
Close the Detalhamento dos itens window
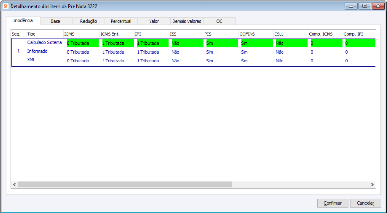coord(378,6)
